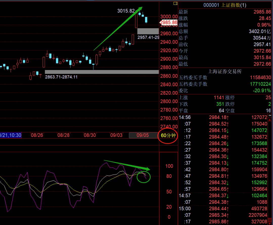Screen dimensions: 273x225
Task: Select the 08/26 date marker on time axis
Action: [37, 135]
